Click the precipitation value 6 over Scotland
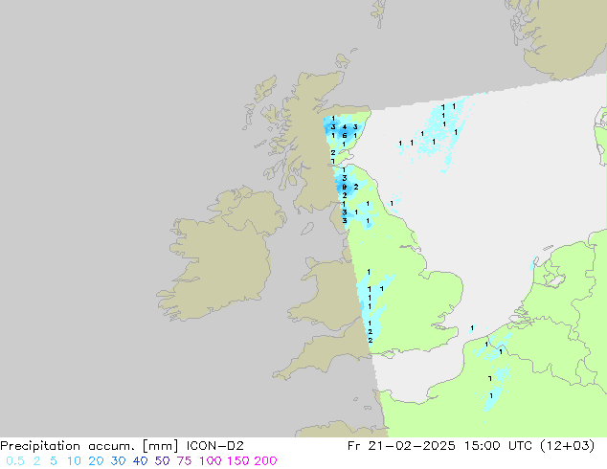Screen dimensions: 607x469 [344, 136]
